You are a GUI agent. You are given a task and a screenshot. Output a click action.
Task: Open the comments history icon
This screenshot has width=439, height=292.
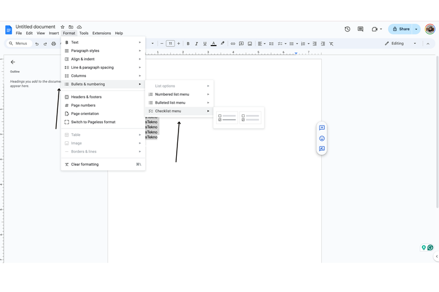click(x=360, y=29)
